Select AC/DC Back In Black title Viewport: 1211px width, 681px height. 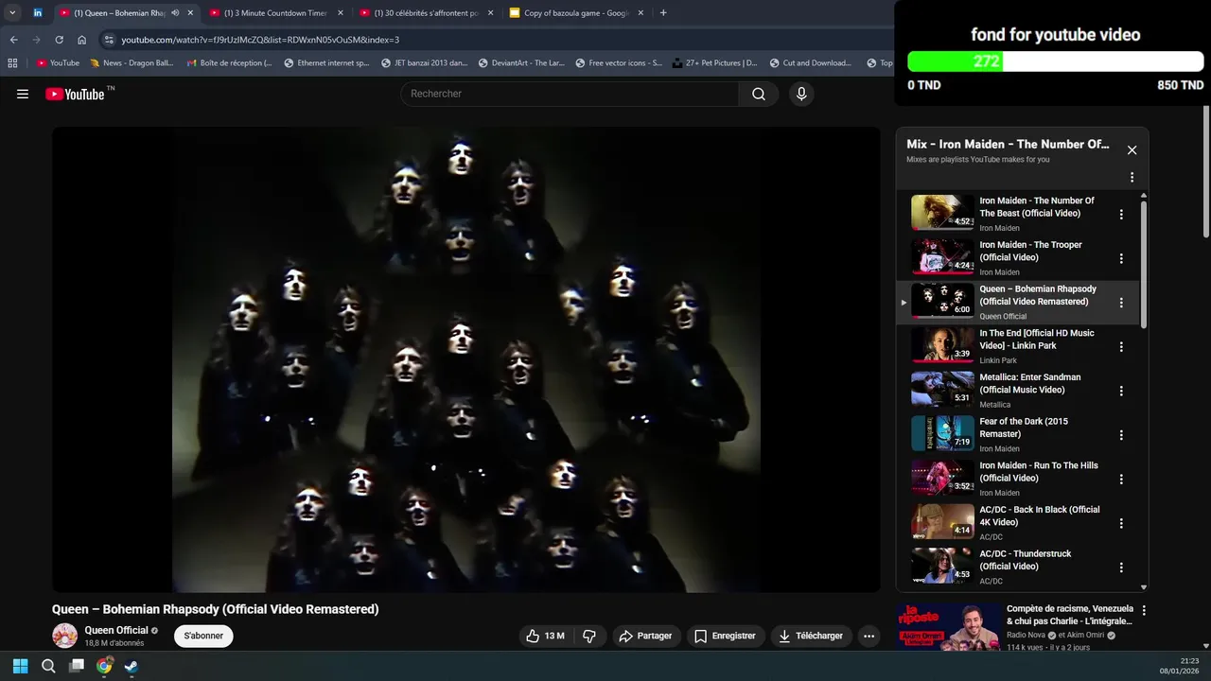pos(1039,516)
